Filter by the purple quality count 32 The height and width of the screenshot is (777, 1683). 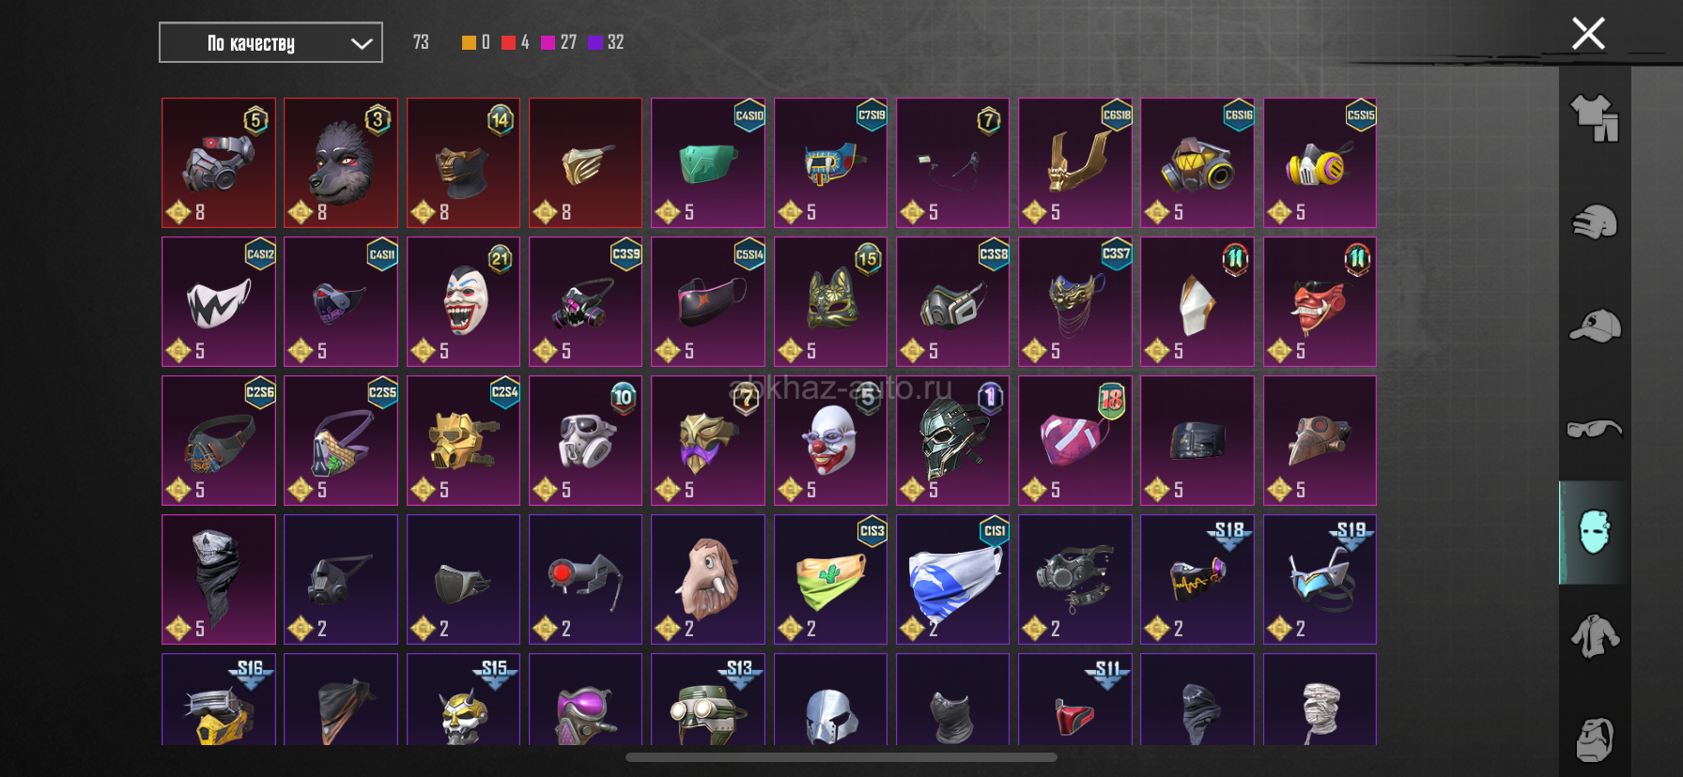(x=606, y=42)
